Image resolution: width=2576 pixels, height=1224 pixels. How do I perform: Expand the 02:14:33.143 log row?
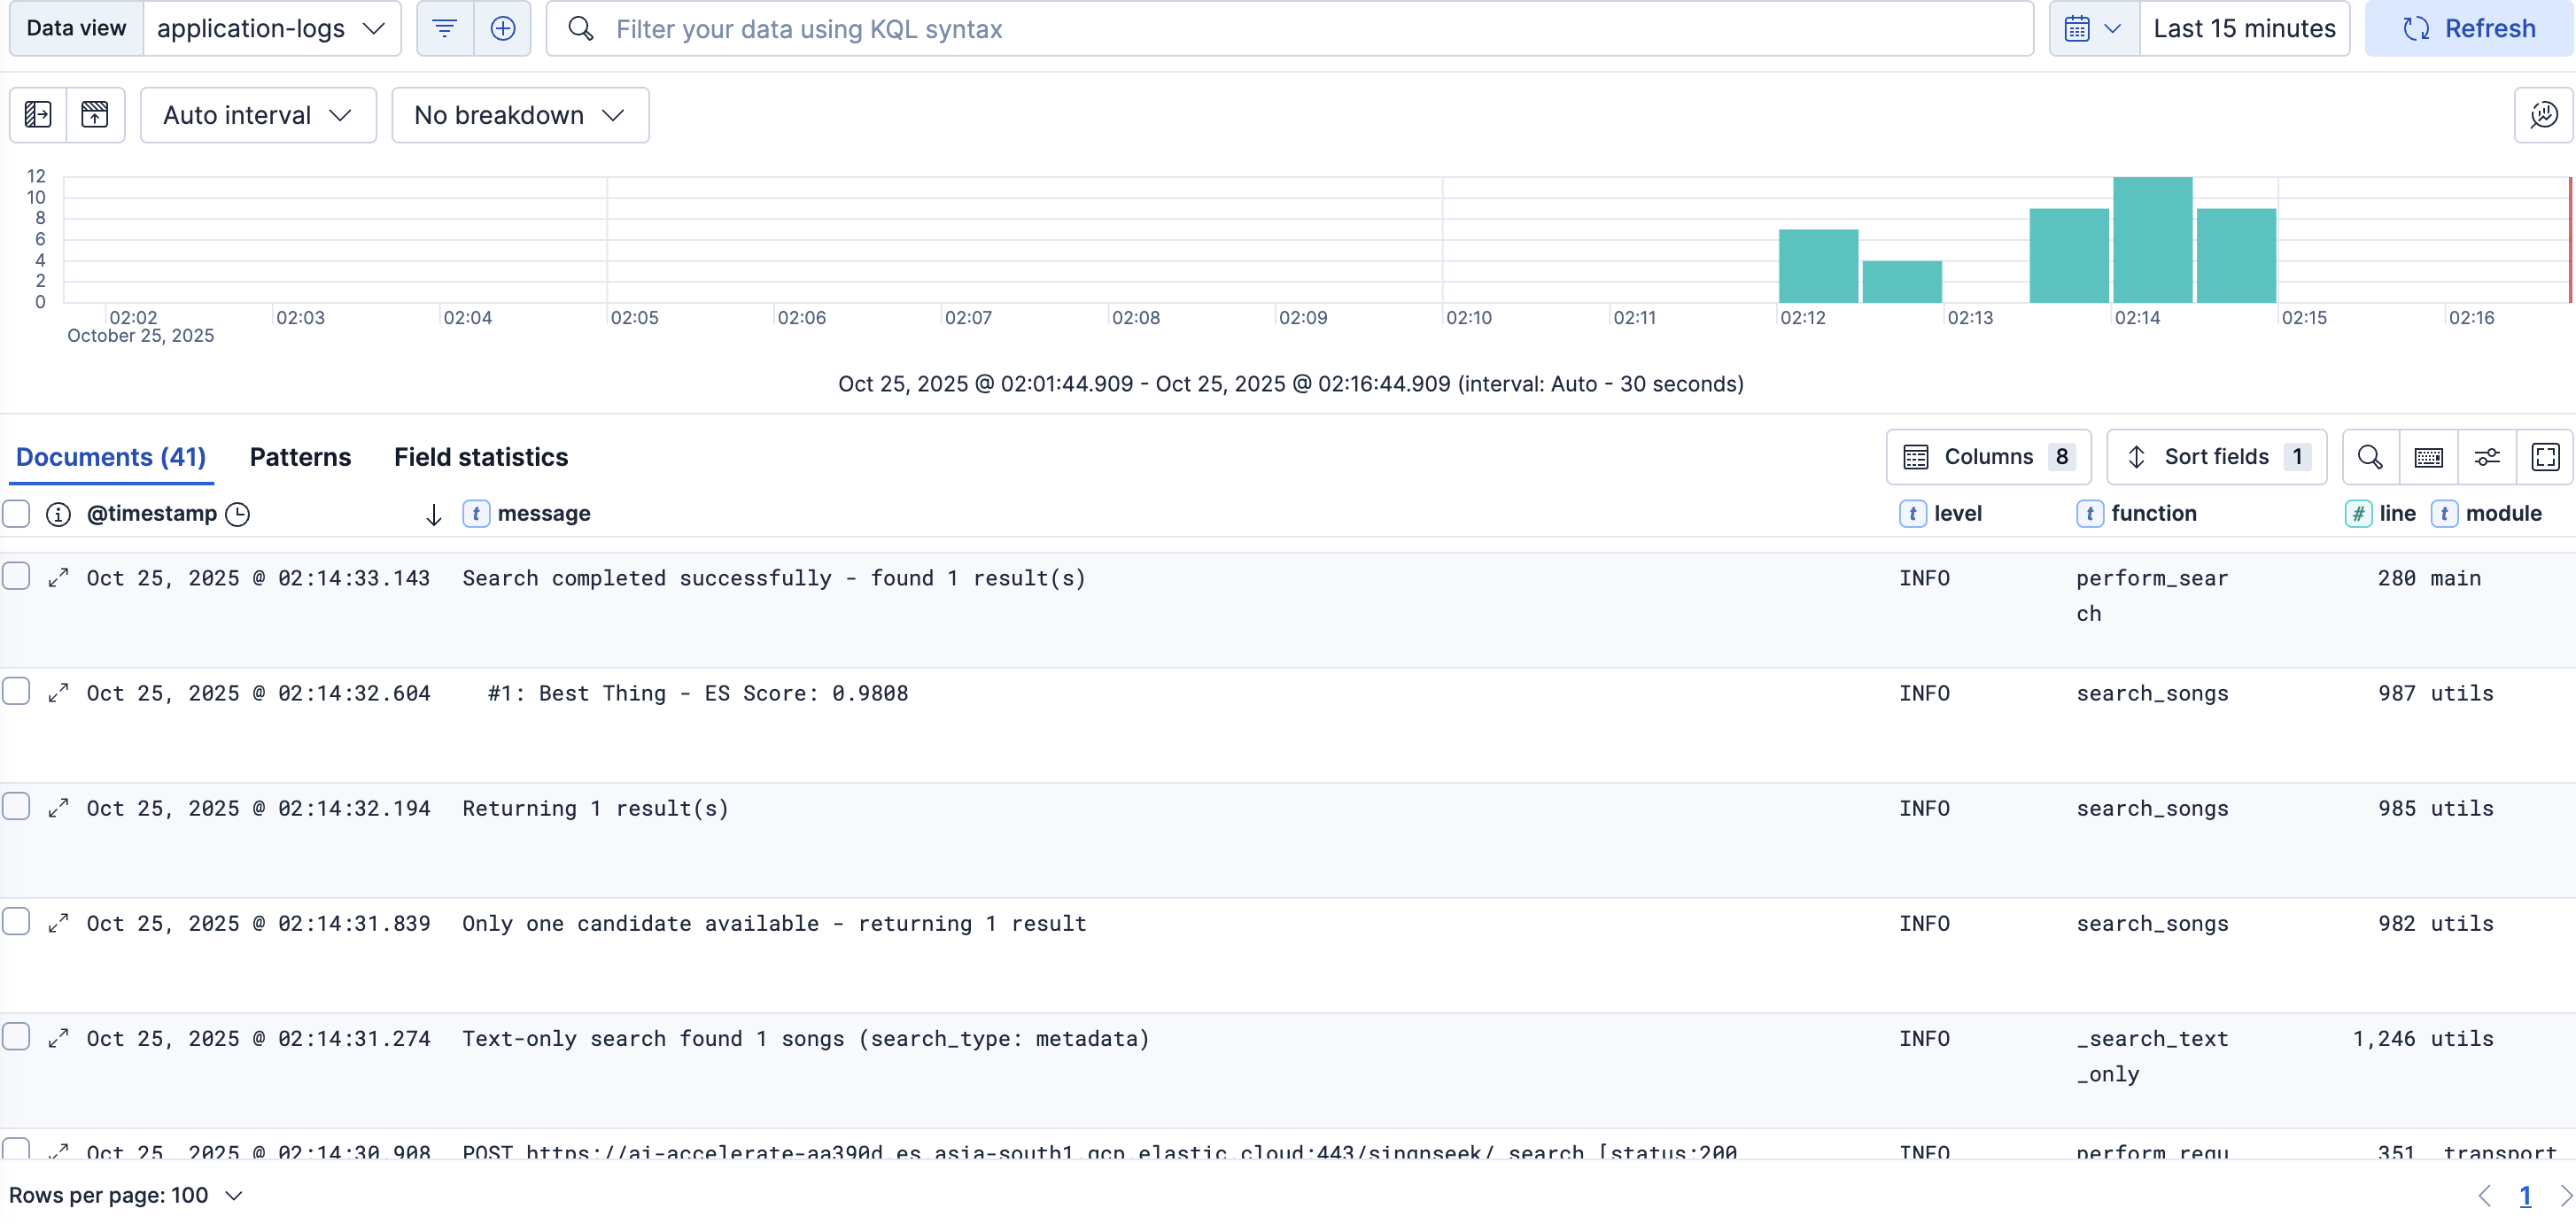click(x=59, y=577)
